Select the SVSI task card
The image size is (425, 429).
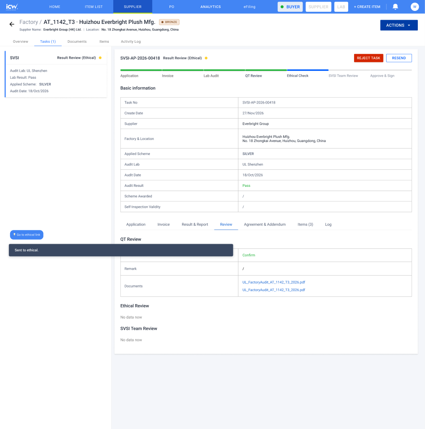click(56, 74)
